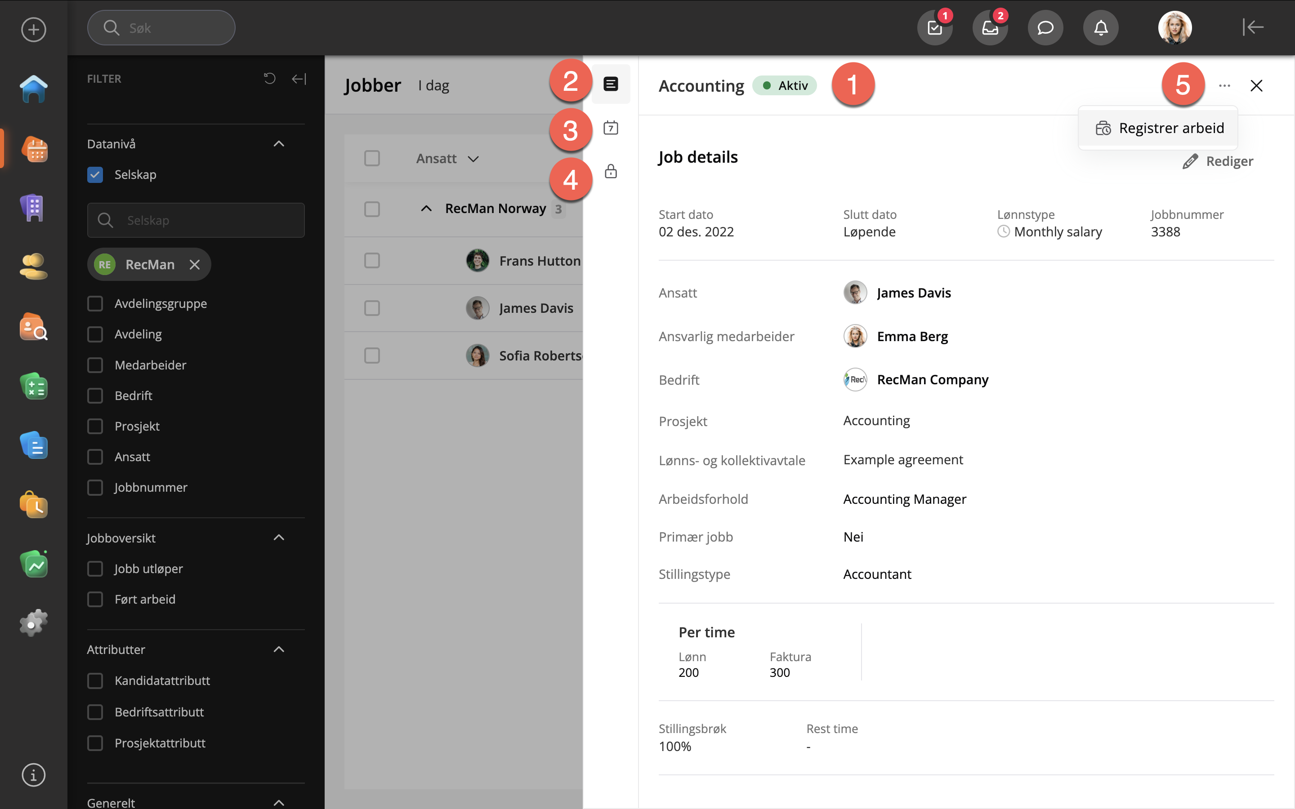Open the user profile avatar
Screen dimensions: 1295x809
pos(1174,27)
